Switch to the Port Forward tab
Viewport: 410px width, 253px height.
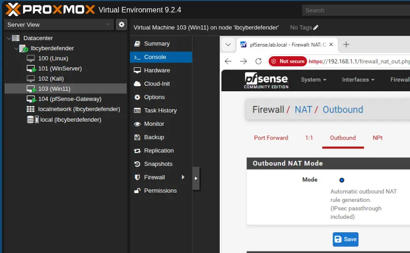tap(271, 138)
